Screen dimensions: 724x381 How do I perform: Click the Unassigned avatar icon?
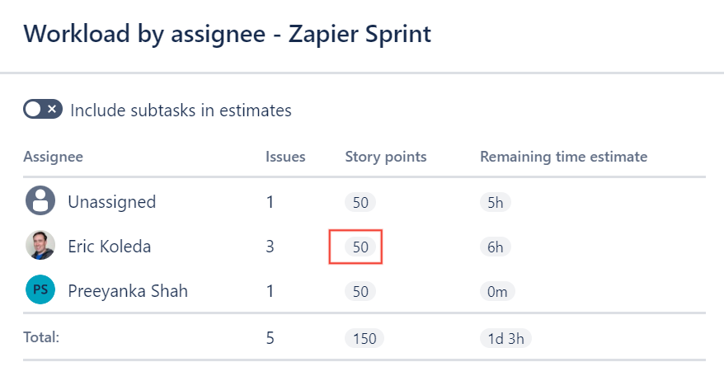(40, 201)
